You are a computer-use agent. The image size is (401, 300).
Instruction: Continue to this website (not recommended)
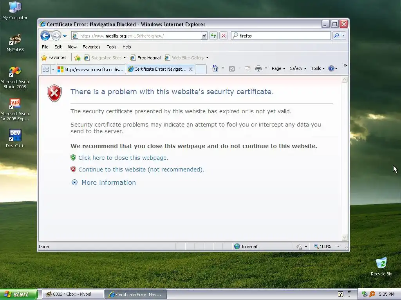pyautogui.click(x=141, y=170)
